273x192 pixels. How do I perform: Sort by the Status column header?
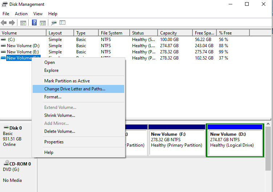tap(144, 33)
